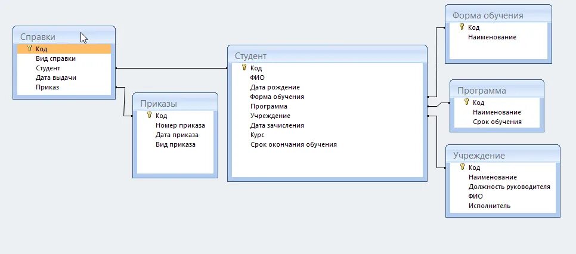Screen dimensions: 576x254
Task: Select the Учреждение table title bar
Action: pyautogui.click(x=503, y=155)
